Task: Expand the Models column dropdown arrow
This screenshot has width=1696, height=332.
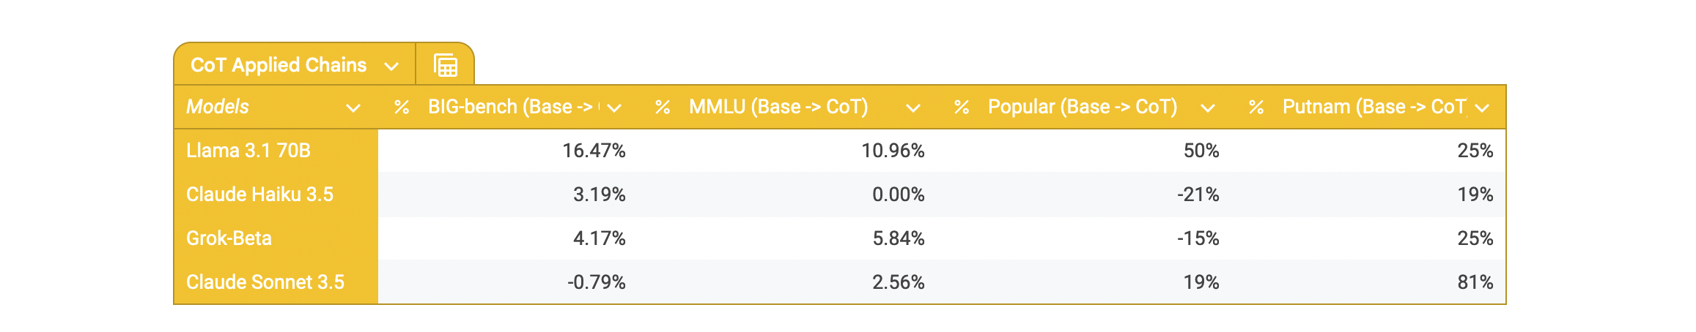Action: pyautogui.click(x=353, y=108)
